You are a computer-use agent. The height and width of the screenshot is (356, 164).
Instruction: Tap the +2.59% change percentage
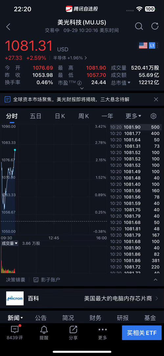pos(36,58)
